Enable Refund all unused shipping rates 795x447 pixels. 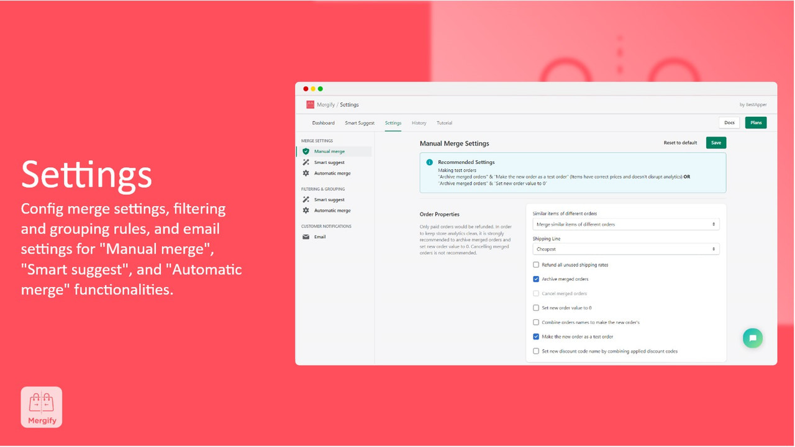coord(536,264)
